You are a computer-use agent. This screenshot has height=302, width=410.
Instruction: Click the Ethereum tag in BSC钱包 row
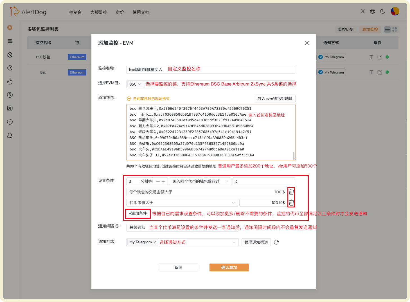pyautogui.click(x=77, y=57)
